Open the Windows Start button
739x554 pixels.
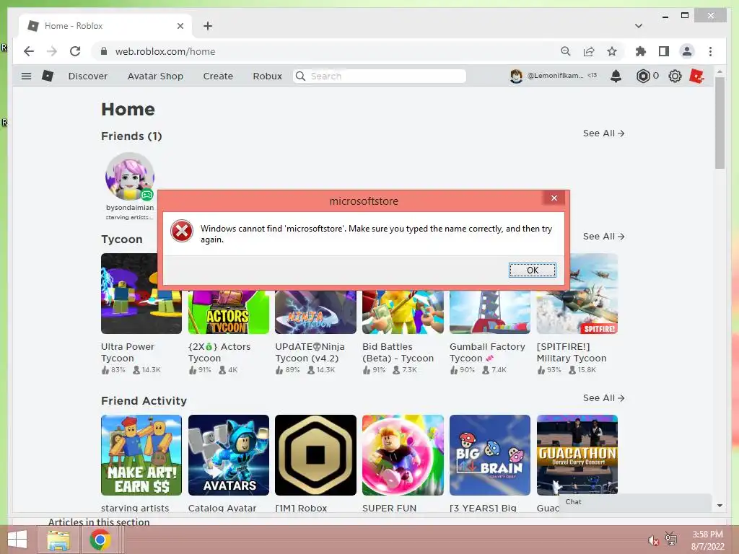point(17,540)
